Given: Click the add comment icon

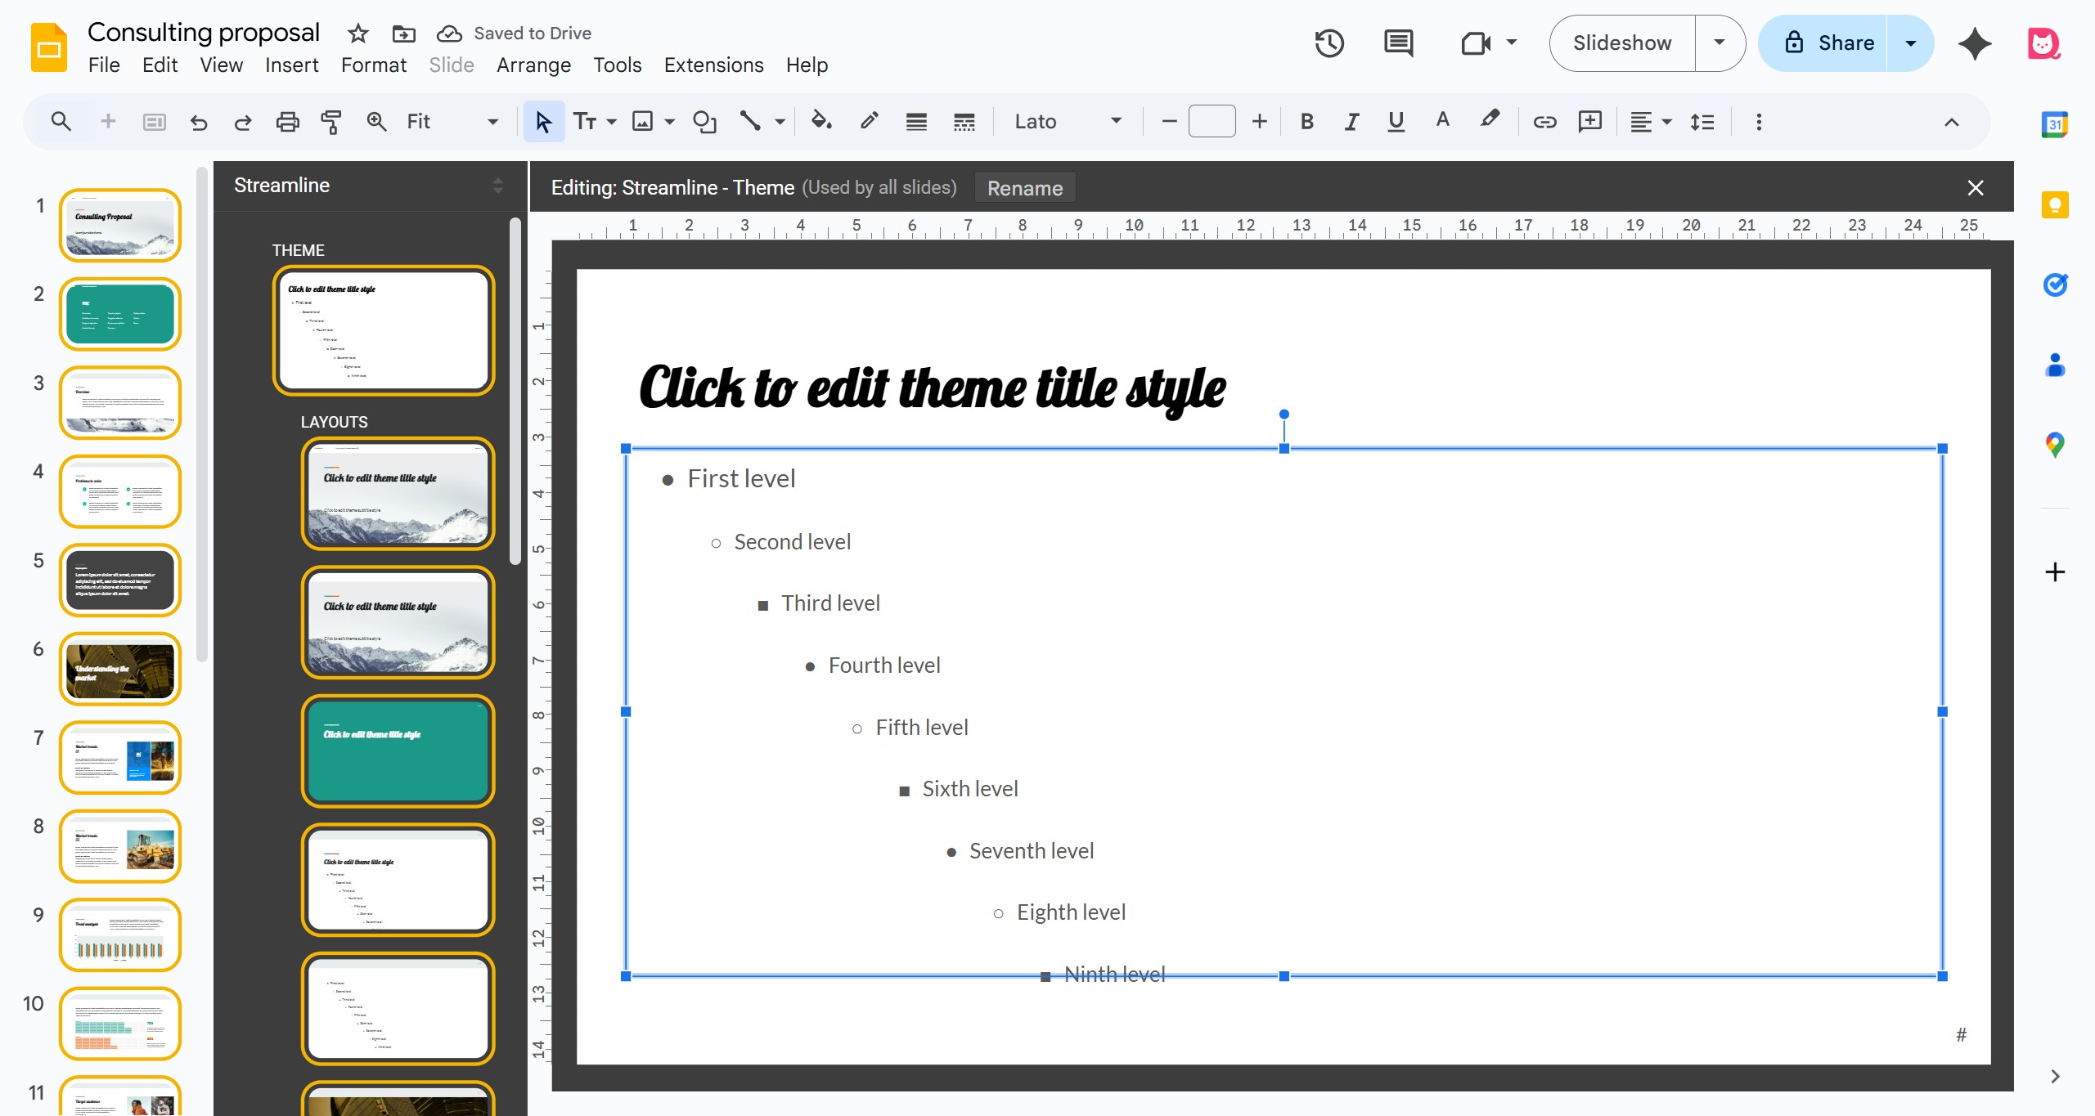Looking at the screenshot, I should (x=1590, y=122).
